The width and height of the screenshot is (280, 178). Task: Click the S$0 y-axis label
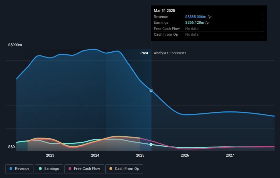click(x=12, y=147)
